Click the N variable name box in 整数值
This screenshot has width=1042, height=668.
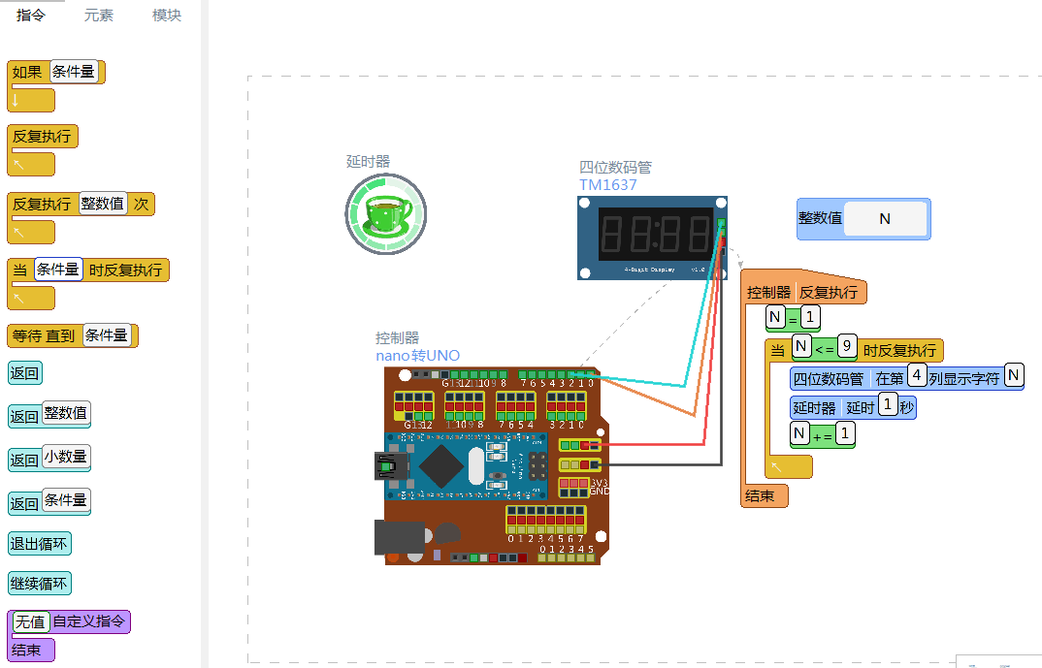(884, 219)
